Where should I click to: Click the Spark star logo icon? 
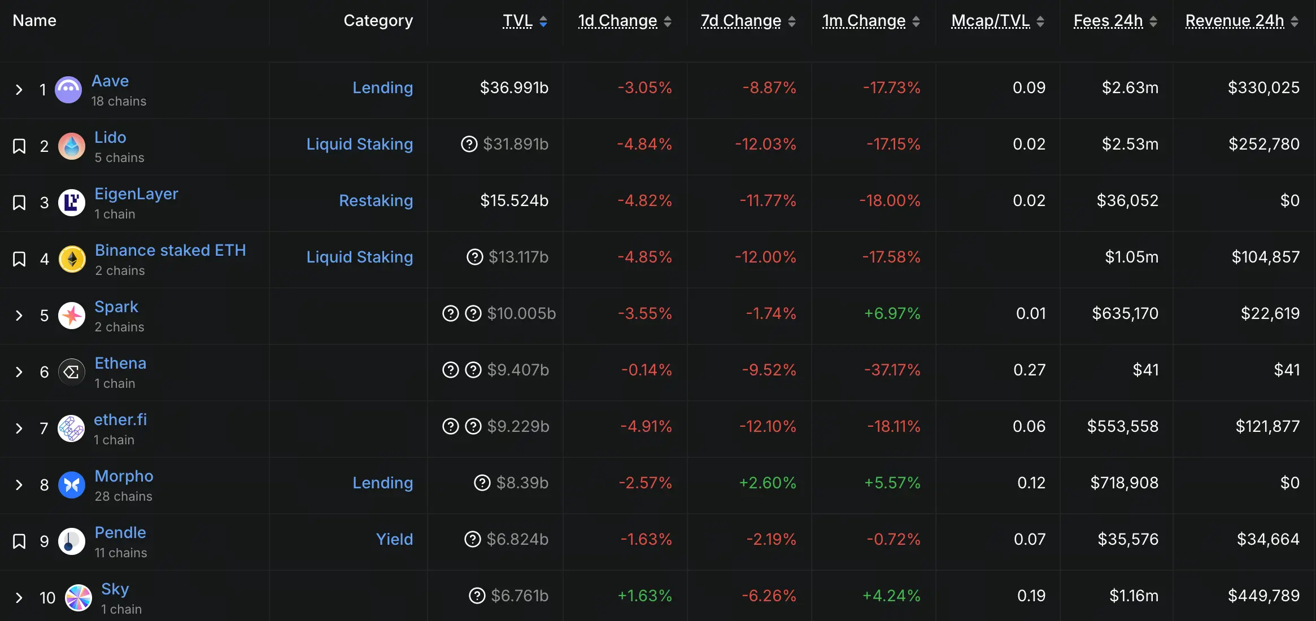coord(72,316)
